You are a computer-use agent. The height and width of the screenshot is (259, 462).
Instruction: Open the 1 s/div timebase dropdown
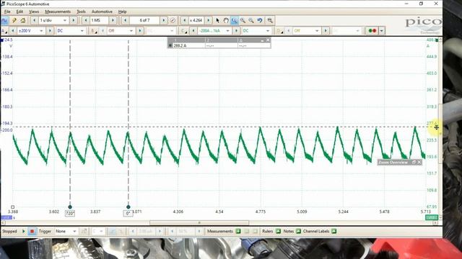tap(65, 21)
